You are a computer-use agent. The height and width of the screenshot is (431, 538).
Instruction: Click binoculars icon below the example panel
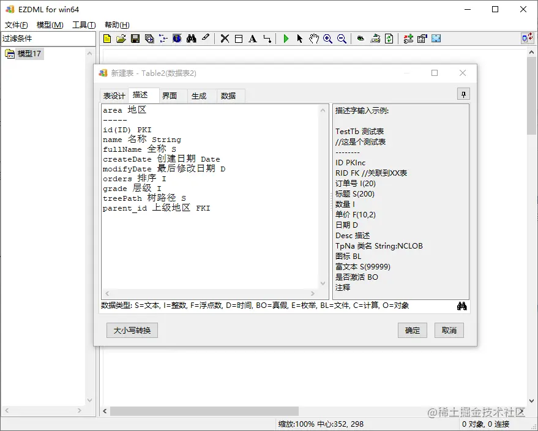pos(462,305)
